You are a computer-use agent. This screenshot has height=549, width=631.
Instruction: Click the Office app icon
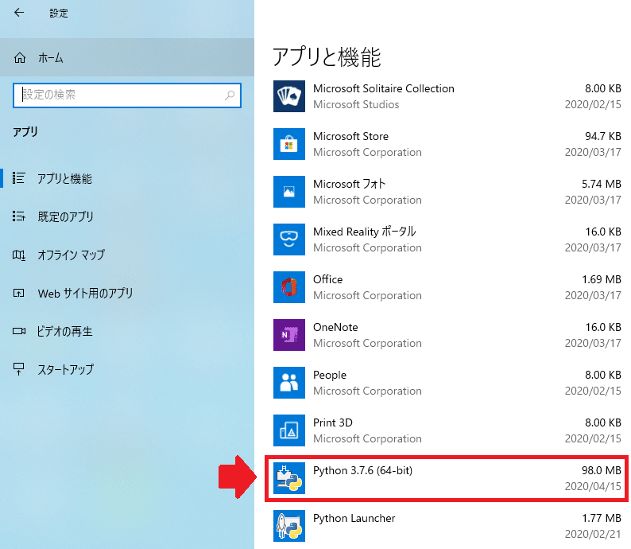point(289,286)
